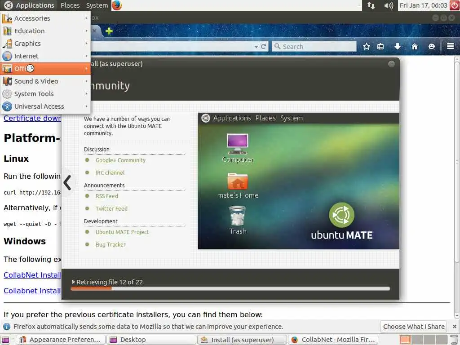
Task: Dismiss the Firefox data notification bar
Action: (454, 327)
